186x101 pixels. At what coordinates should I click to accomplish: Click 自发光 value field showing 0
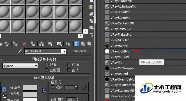pos(69,87)
